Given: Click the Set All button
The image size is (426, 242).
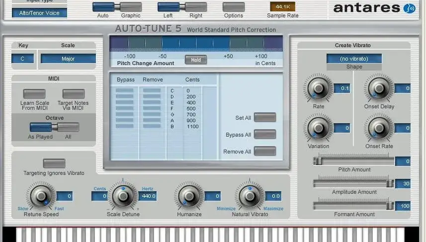Looking at the screenshot, I should (265, 117).
